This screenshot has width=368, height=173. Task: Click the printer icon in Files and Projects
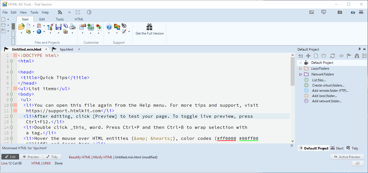click(x=72, y=27)
